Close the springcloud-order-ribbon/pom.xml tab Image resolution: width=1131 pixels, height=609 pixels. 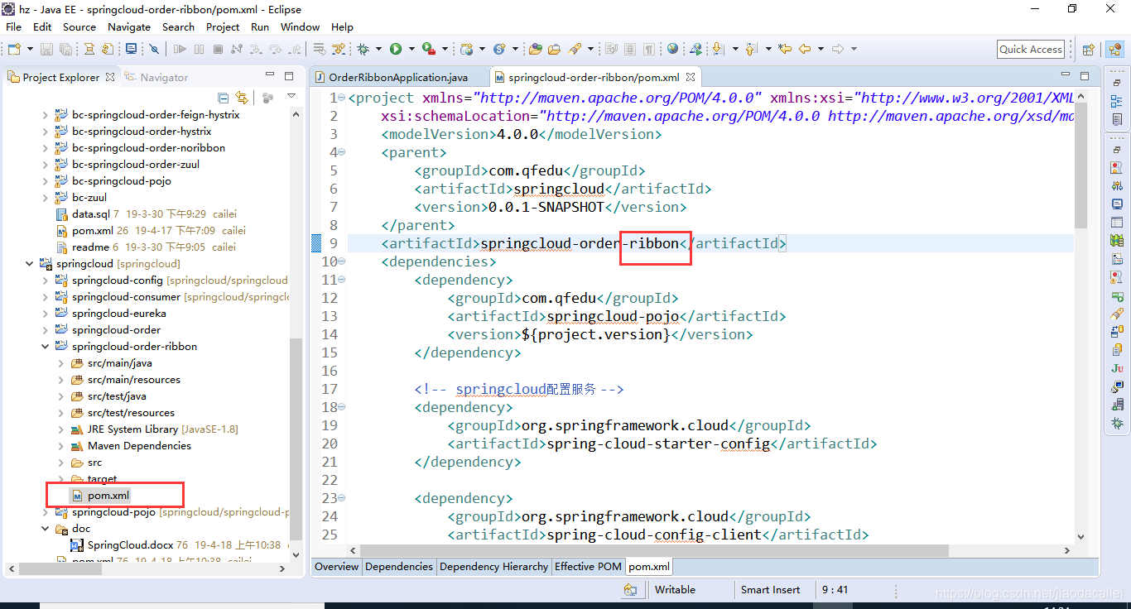coord(691,77)
